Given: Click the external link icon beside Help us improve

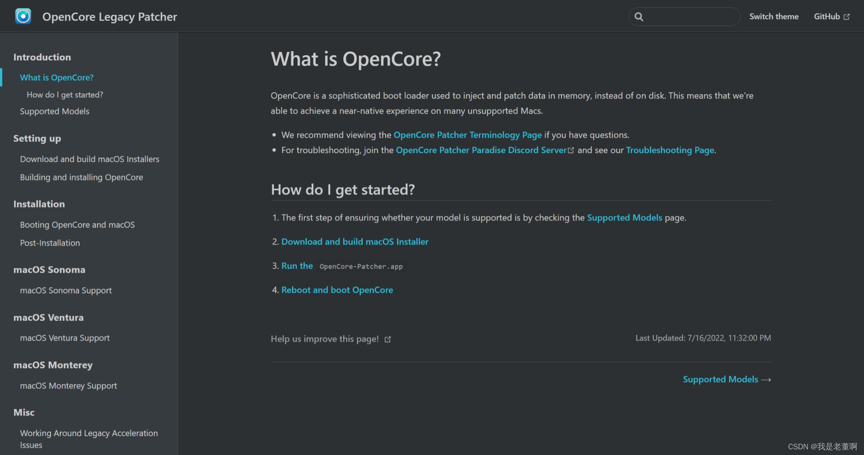Looking at the screenshot, I should coord(387,339).
